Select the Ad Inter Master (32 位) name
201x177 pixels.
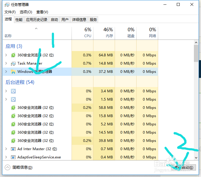(37, 149)
